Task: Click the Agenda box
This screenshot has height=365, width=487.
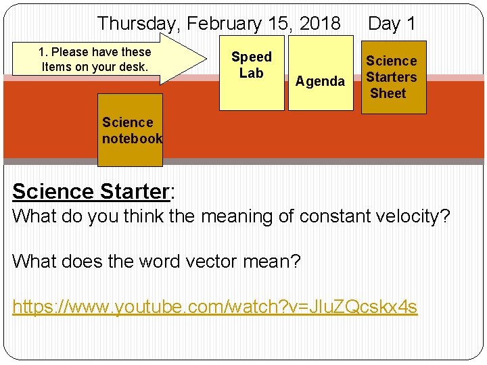Action: click(321, 82)
